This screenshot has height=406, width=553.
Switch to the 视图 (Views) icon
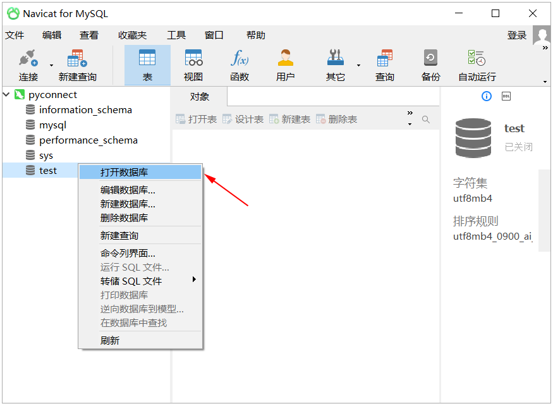(193, 65)
